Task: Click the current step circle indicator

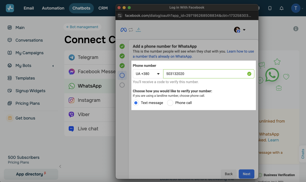Action: 122,75
